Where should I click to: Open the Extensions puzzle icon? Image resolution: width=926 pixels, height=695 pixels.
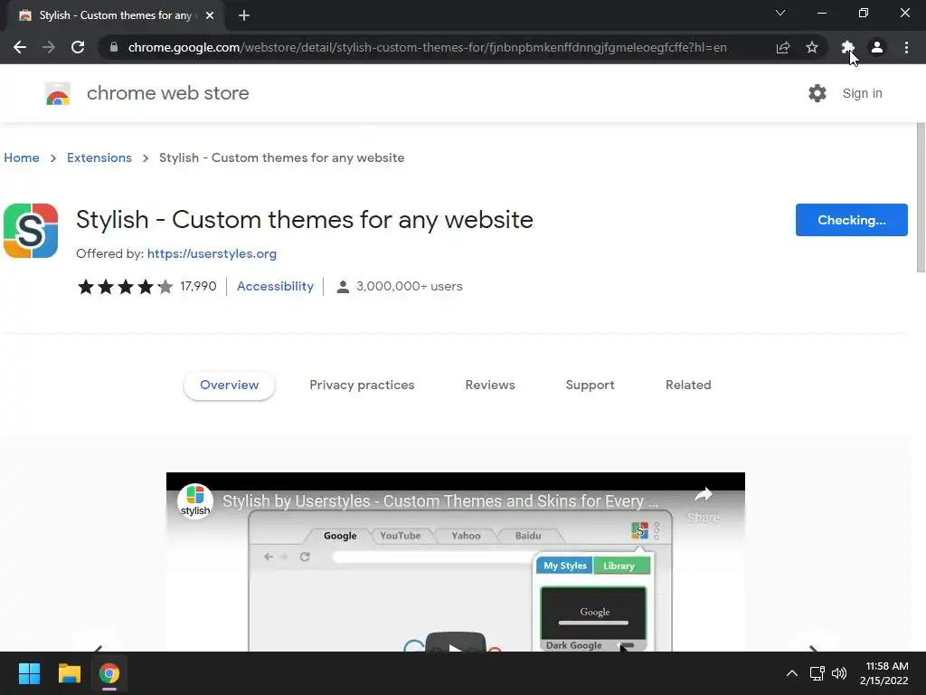coord(848,47)
